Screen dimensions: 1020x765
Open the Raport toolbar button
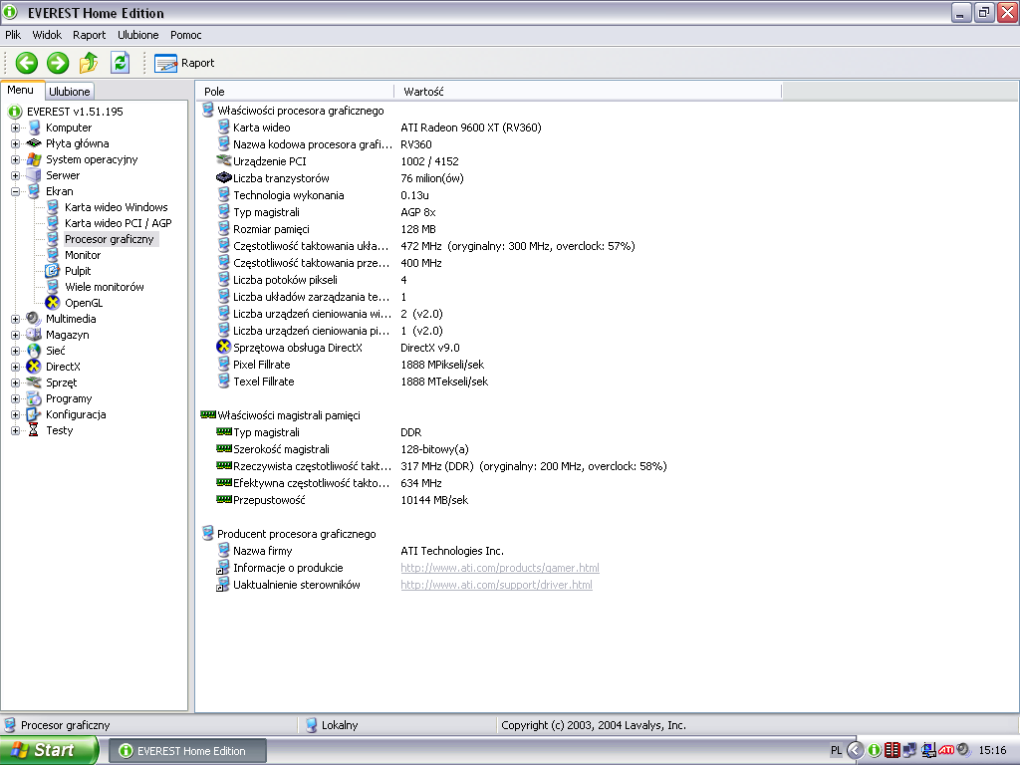(x=184, y=63)
